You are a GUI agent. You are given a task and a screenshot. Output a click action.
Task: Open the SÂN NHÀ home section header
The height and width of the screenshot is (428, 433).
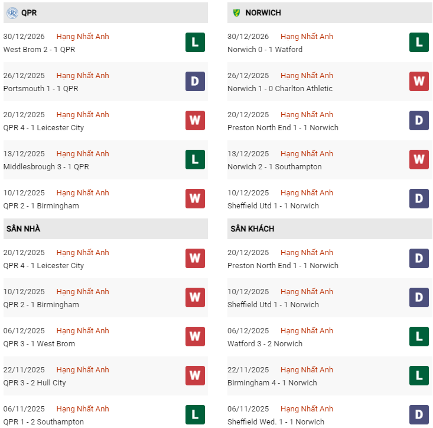23,229
